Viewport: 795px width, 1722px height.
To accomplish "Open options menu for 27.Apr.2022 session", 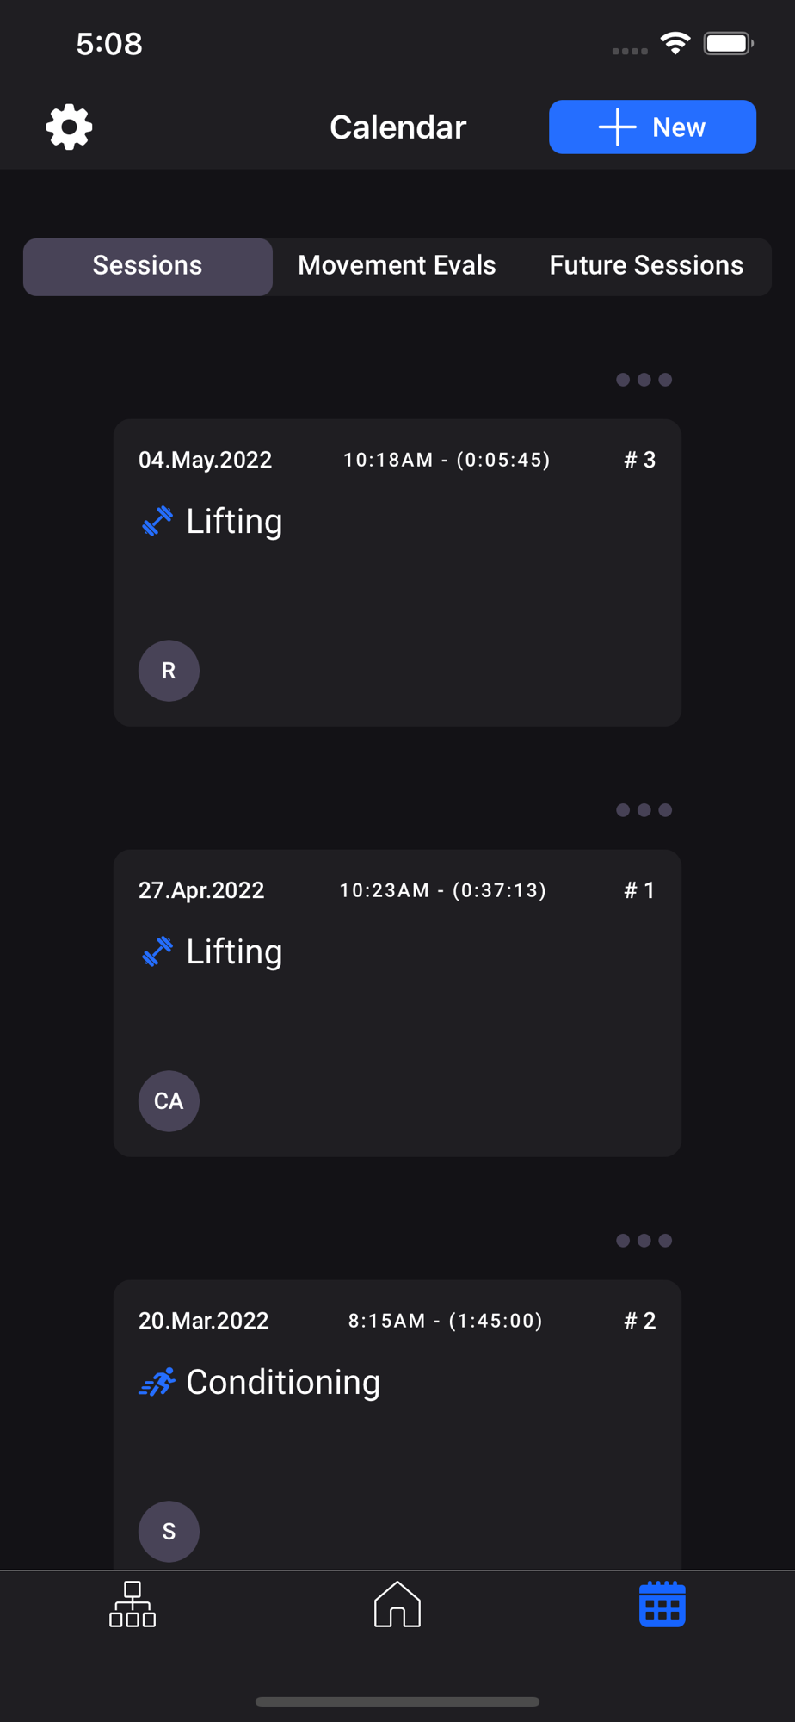I will click(644, 810).
